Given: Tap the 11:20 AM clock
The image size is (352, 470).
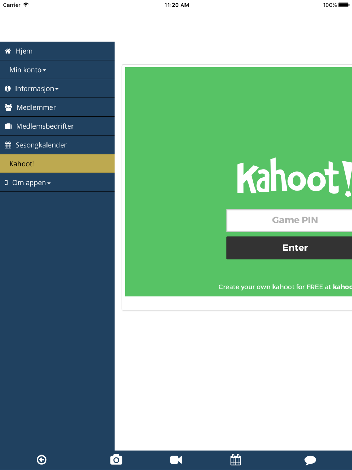Looking at the screenshot, I should [177, 5].
